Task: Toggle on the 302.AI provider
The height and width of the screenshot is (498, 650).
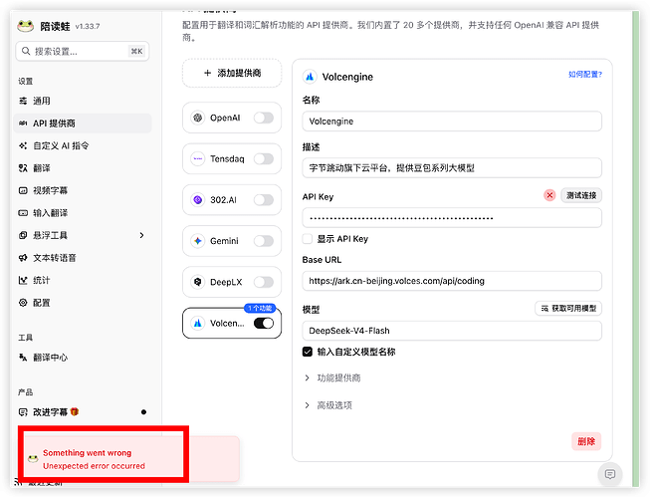Action: (264, 200)
